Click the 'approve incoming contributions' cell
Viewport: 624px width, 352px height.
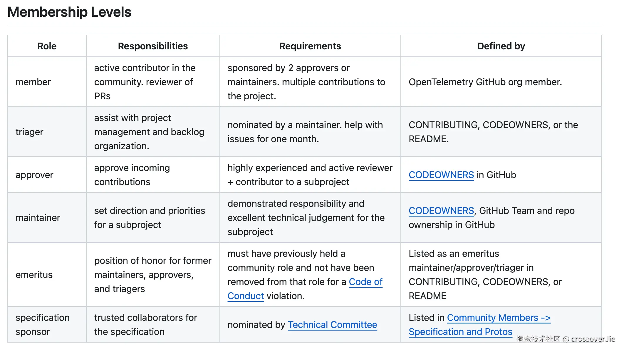point(132,175)
